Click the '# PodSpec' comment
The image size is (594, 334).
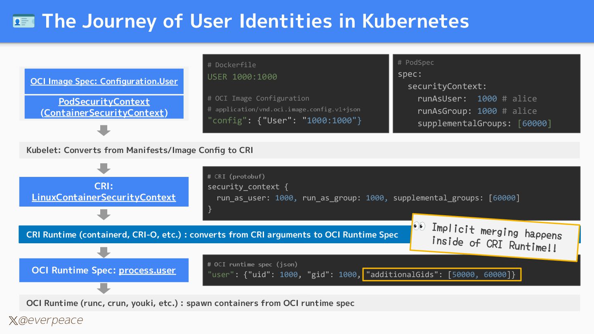[x=416, y=62]
